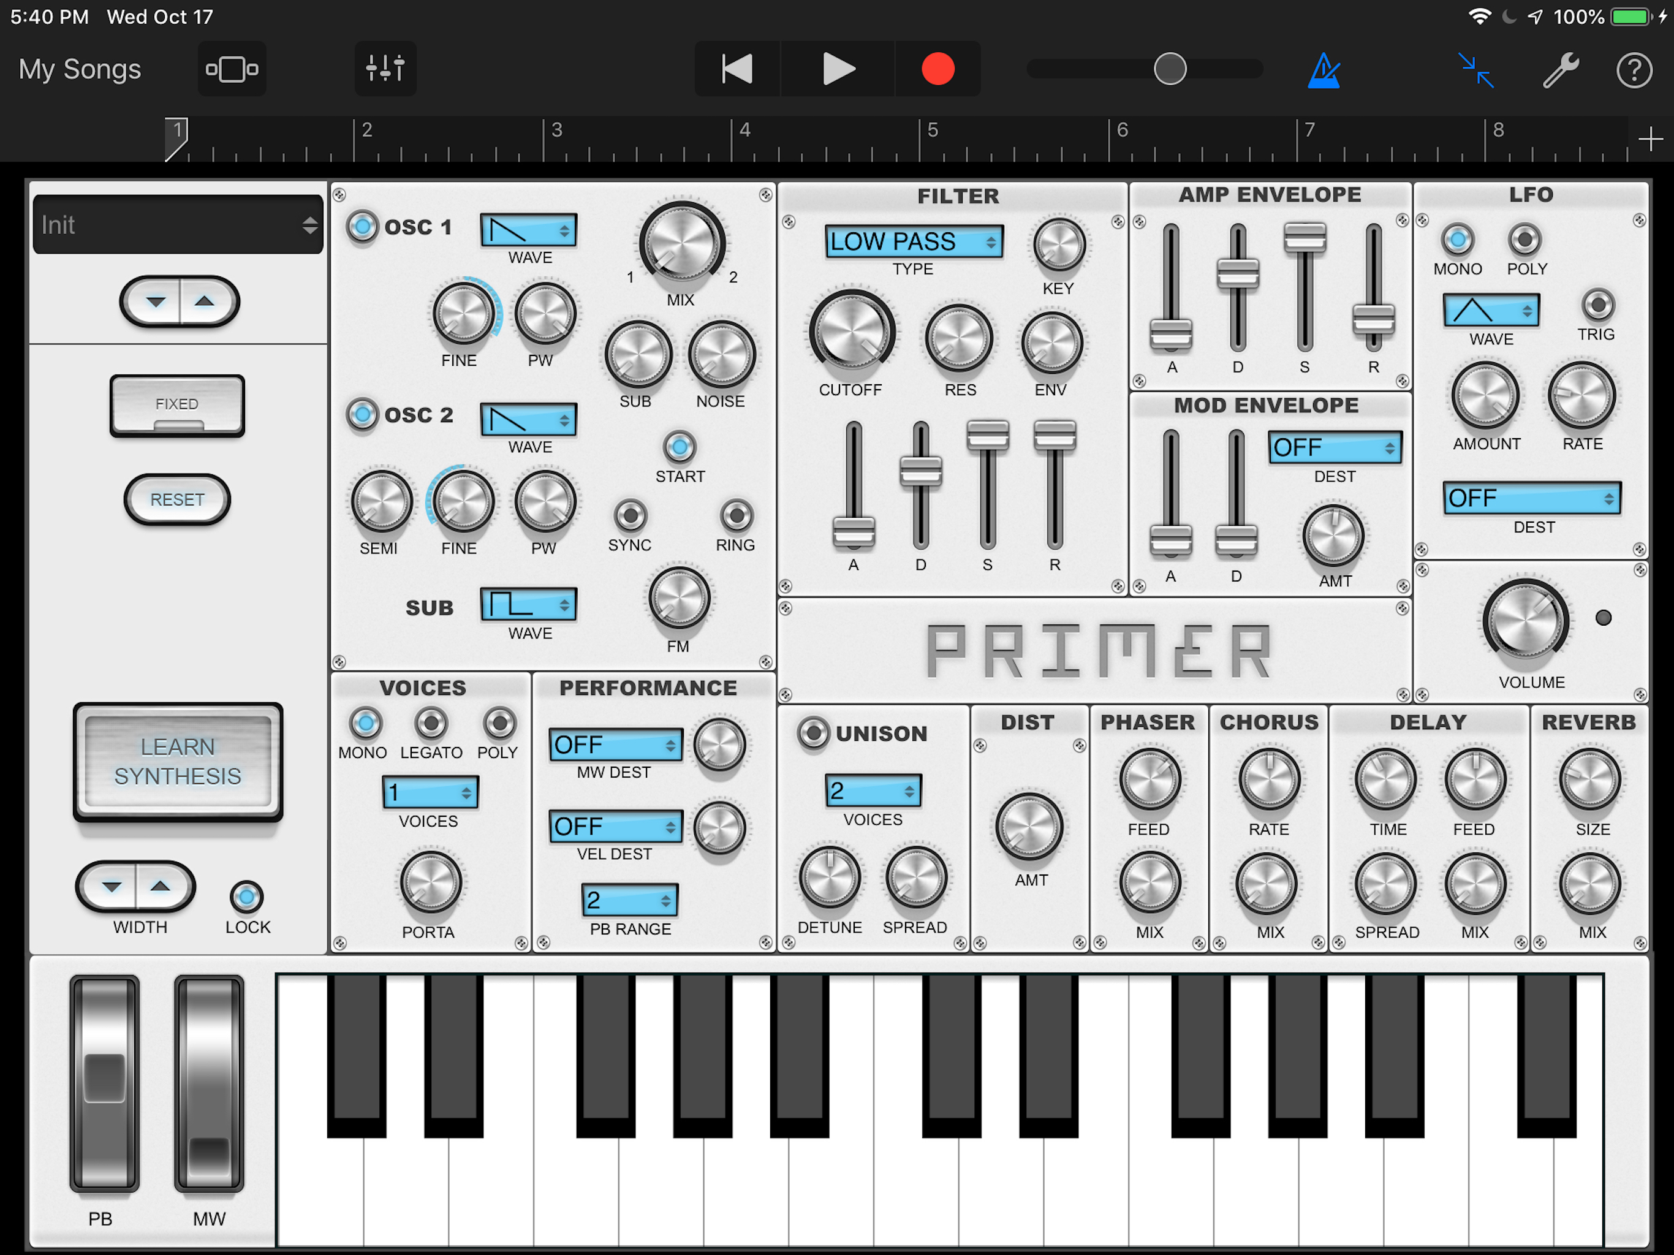Click the Play transport button

point(838,69)
